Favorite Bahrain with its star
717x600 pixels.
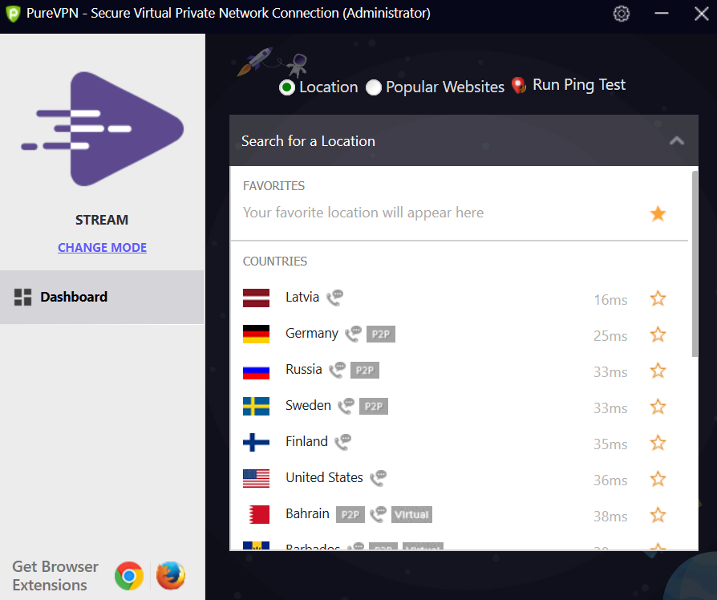click(x=658, y=516)
